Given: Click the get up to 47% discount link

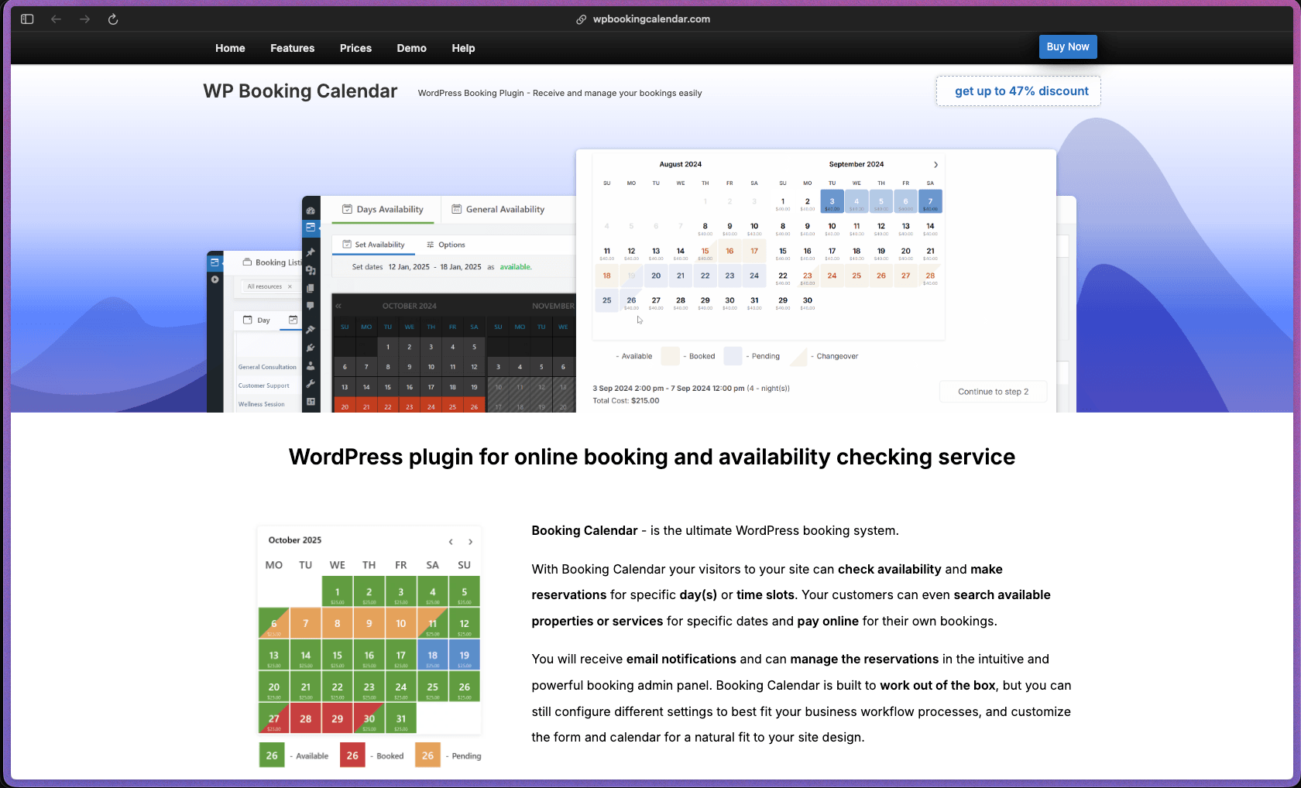Looking at the screenshot, I should pos(1018,91).
